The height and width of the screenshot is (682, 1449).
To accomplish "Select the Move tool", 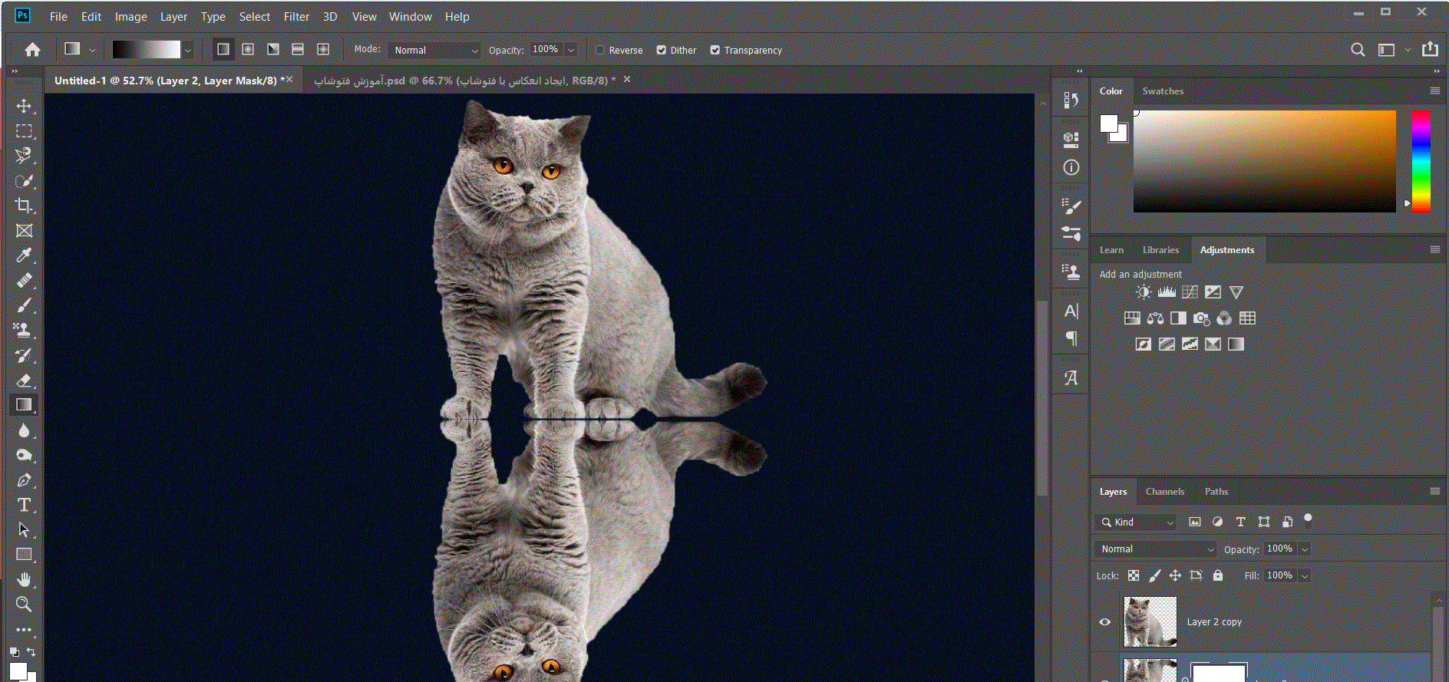I will coord(24,106).
